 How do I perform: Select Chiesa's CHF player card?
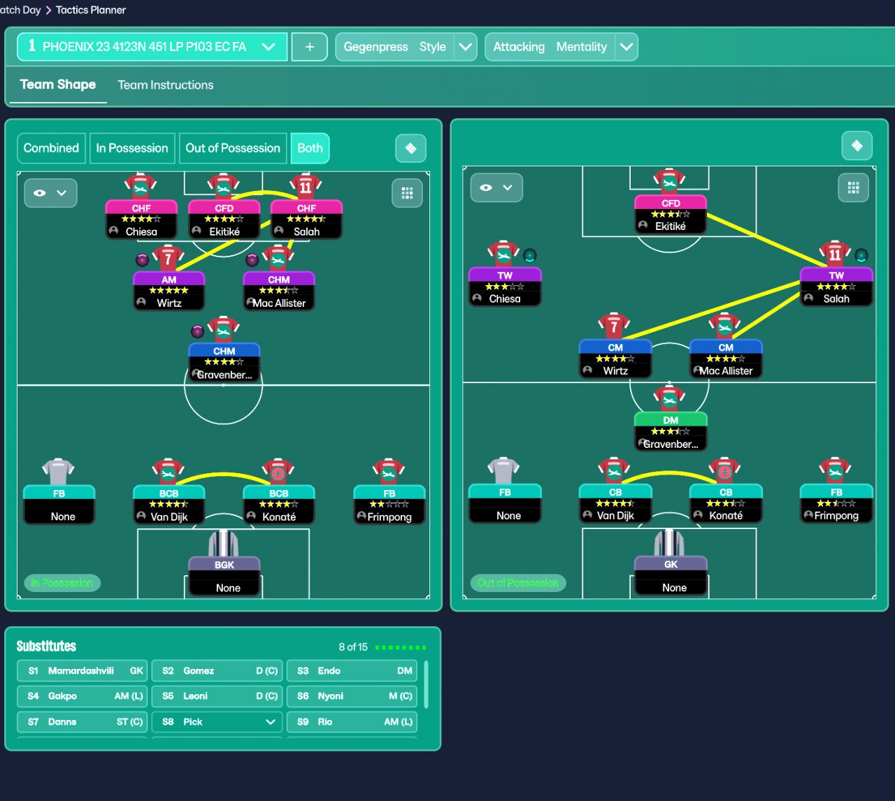[x=141, y=220]
